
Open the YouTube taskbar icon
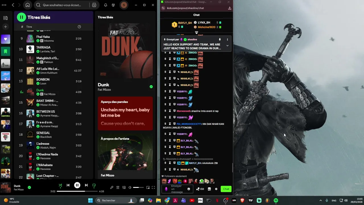[x=192, y=200]
